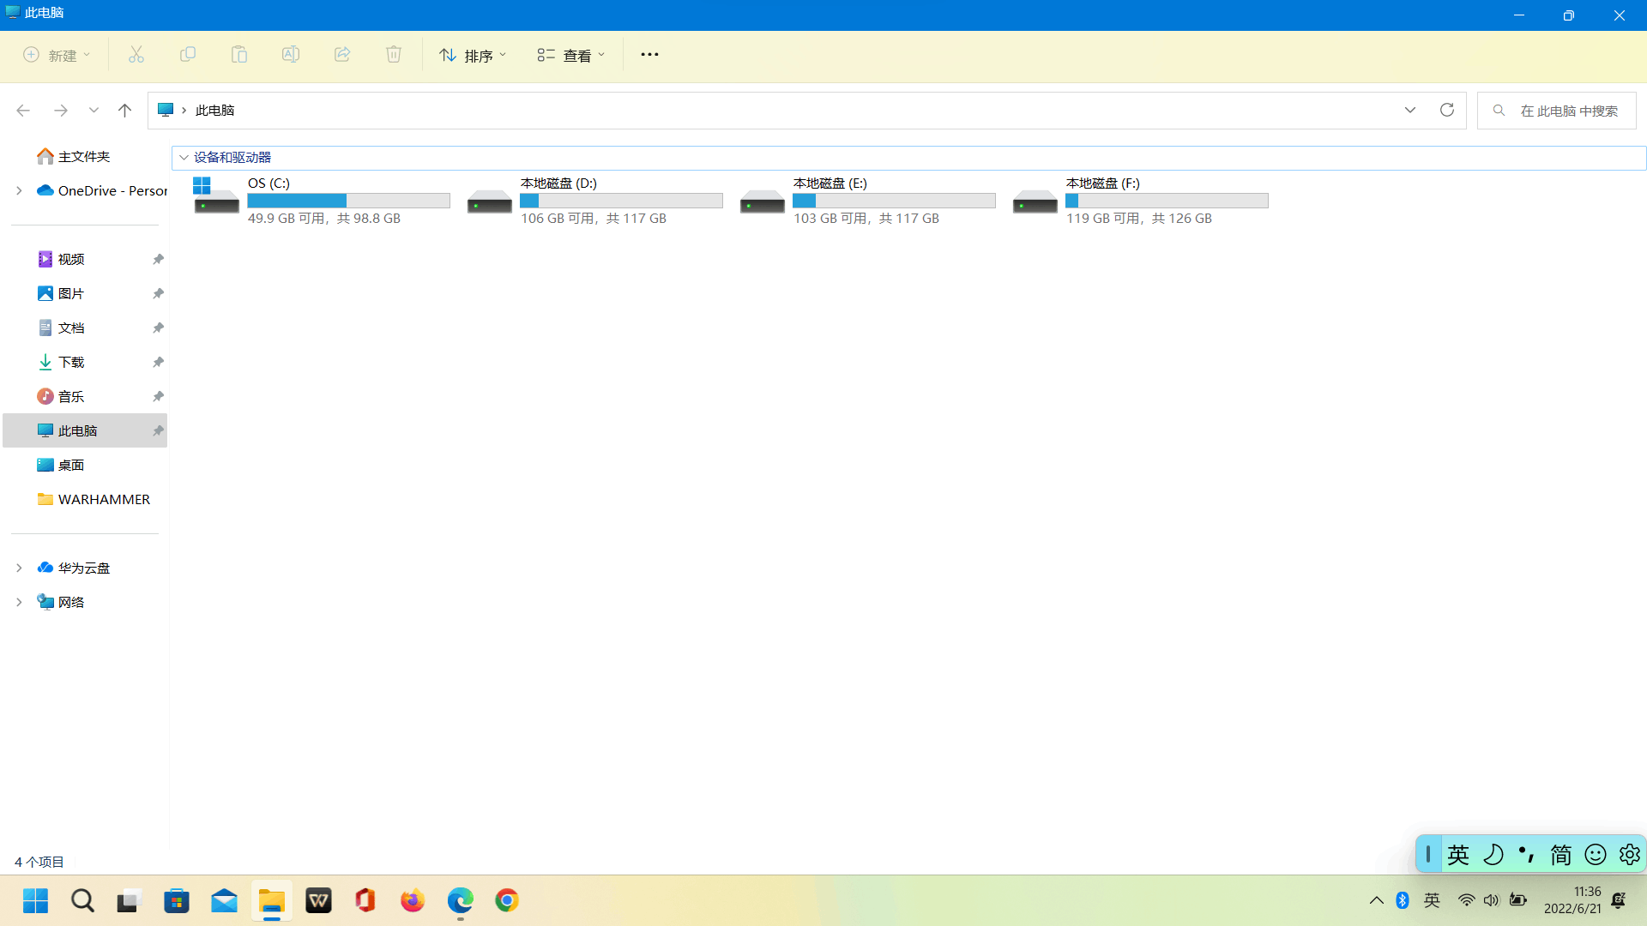Toggle the 英 input mode in IME bar

pyautogui.click(x=1458, y=855)
